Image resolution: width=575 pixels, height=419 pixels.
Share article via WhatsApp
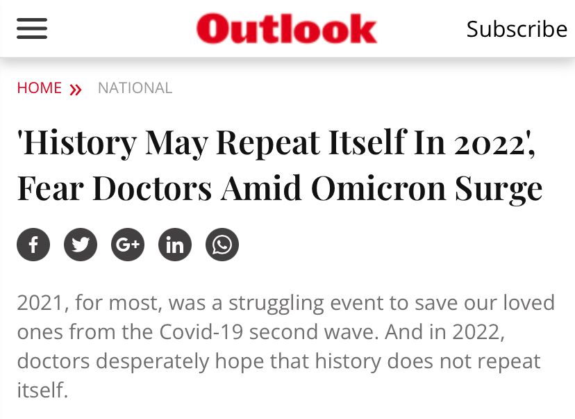pyautogui.click(x=222, y=245)
